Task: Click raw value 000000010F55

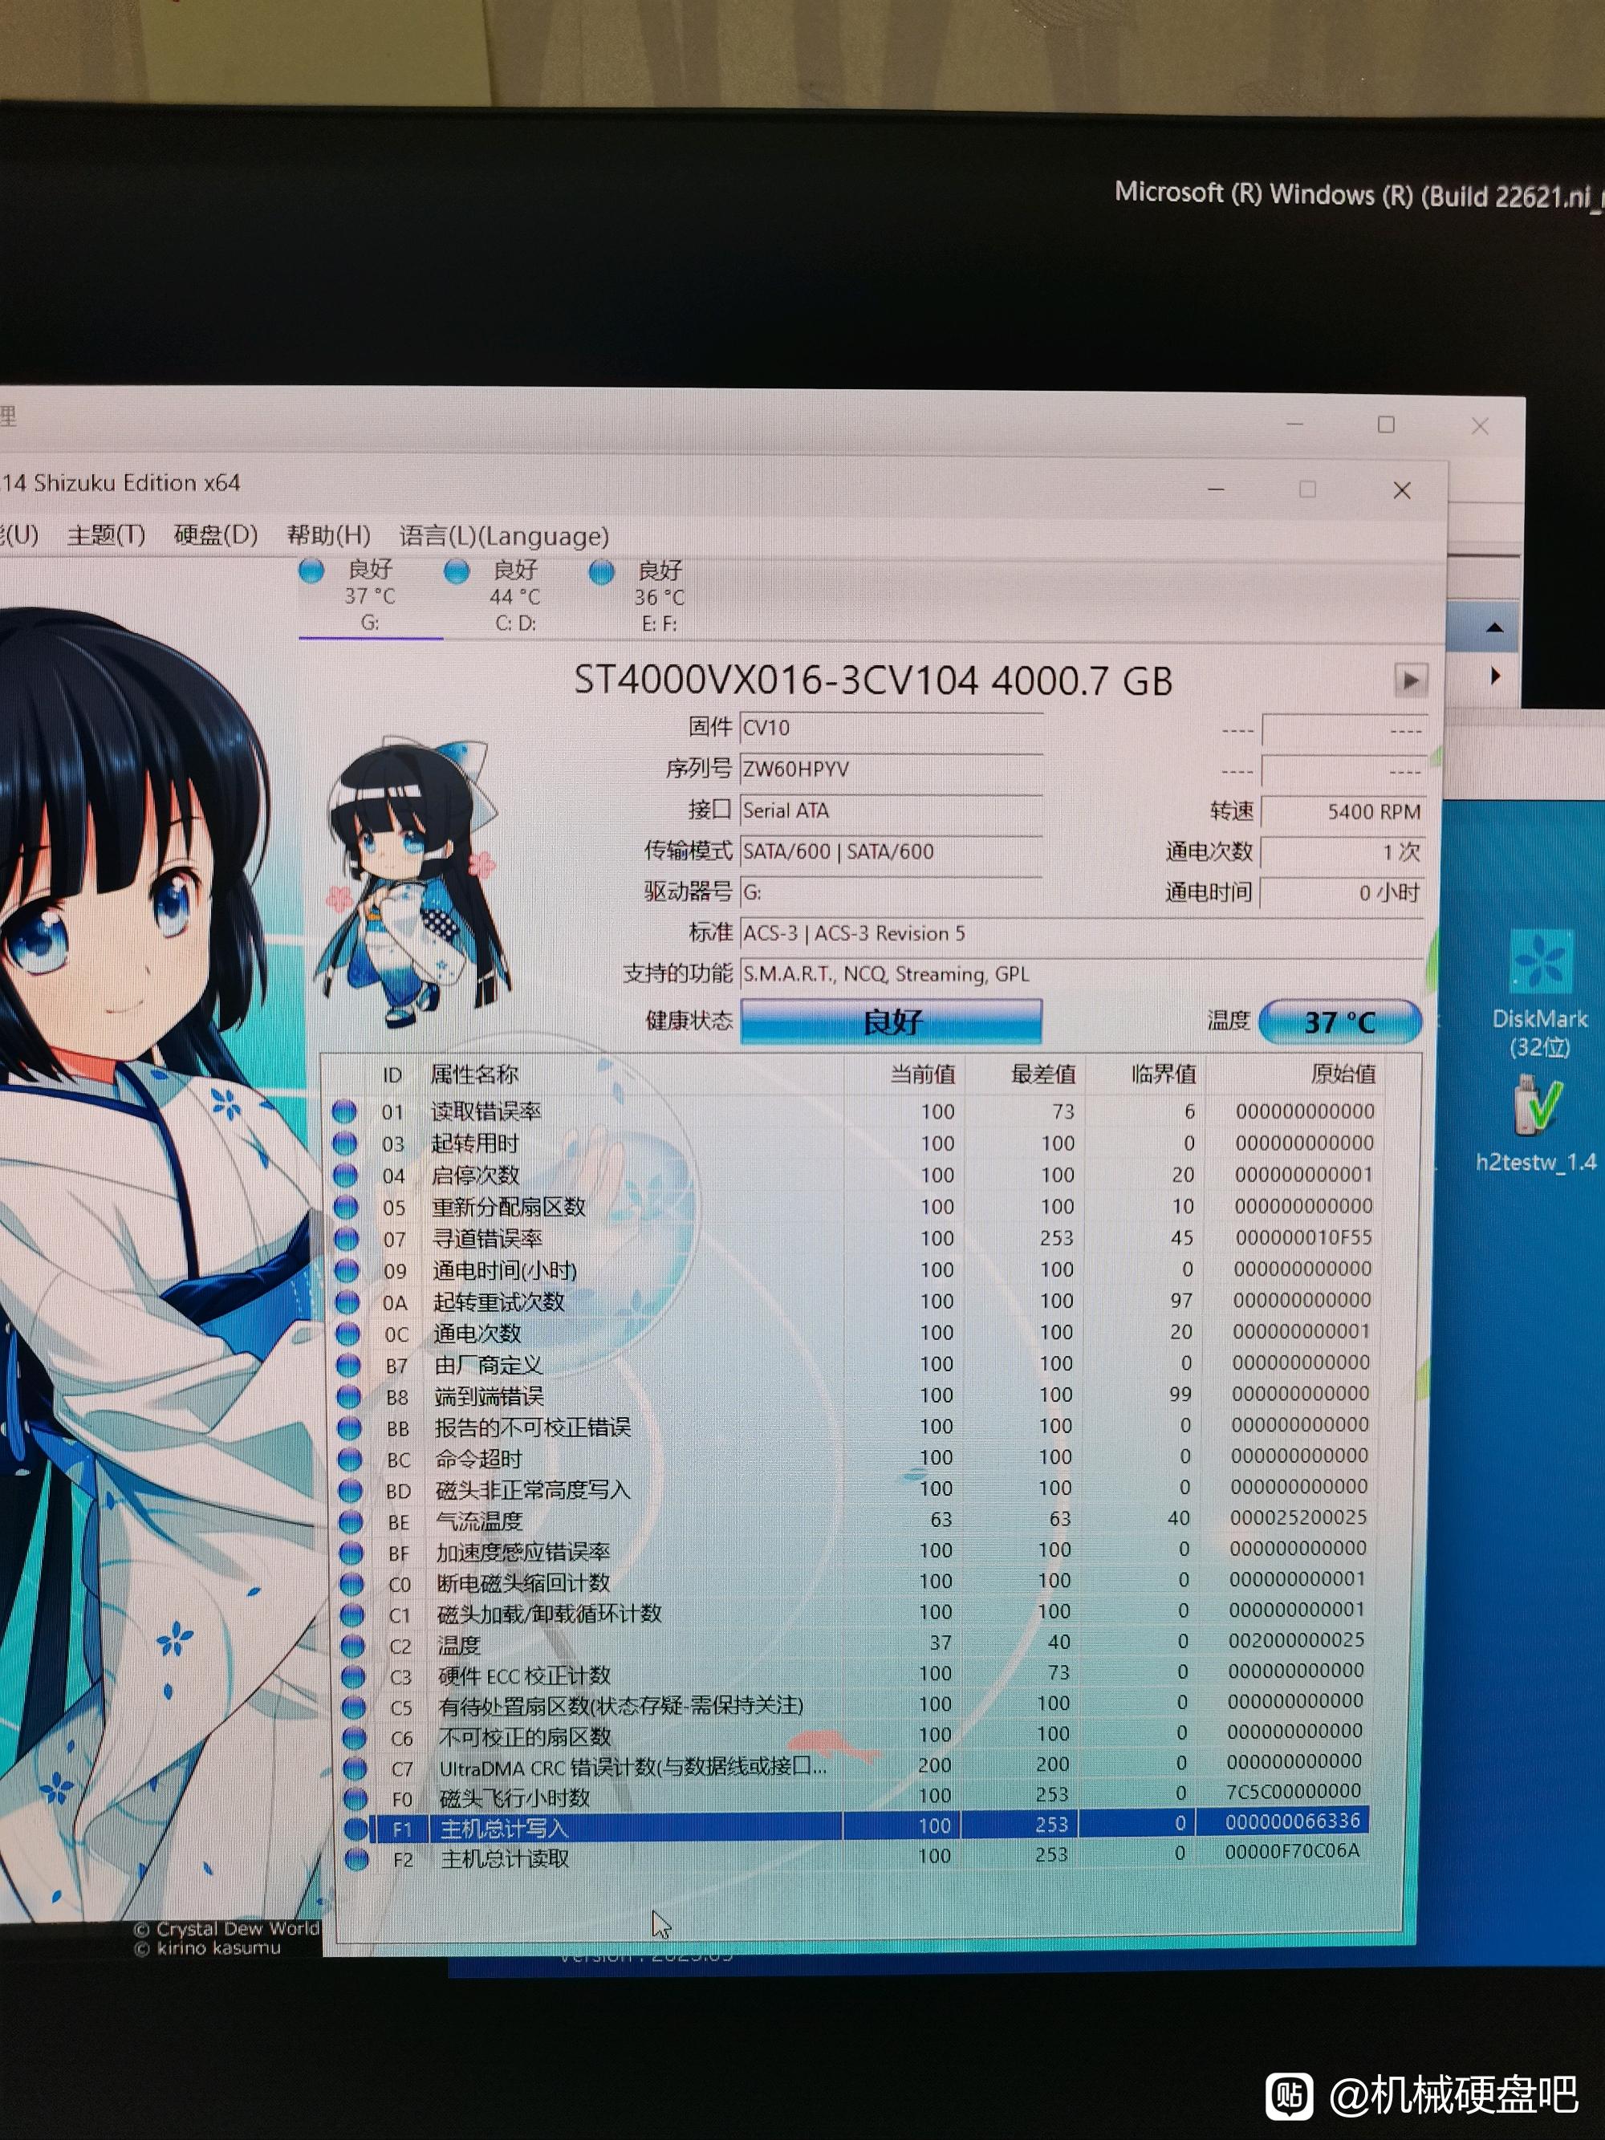Action: (x=1303, y=1237)
